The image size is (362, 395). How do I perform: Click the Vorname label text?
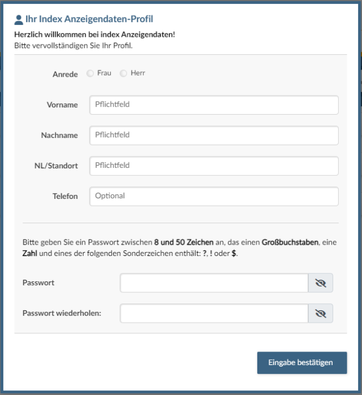[x=62, y=105]
